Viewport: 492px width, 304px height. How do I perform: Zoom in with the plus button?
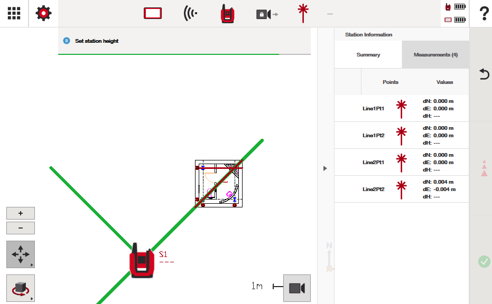tap(21, 213)
